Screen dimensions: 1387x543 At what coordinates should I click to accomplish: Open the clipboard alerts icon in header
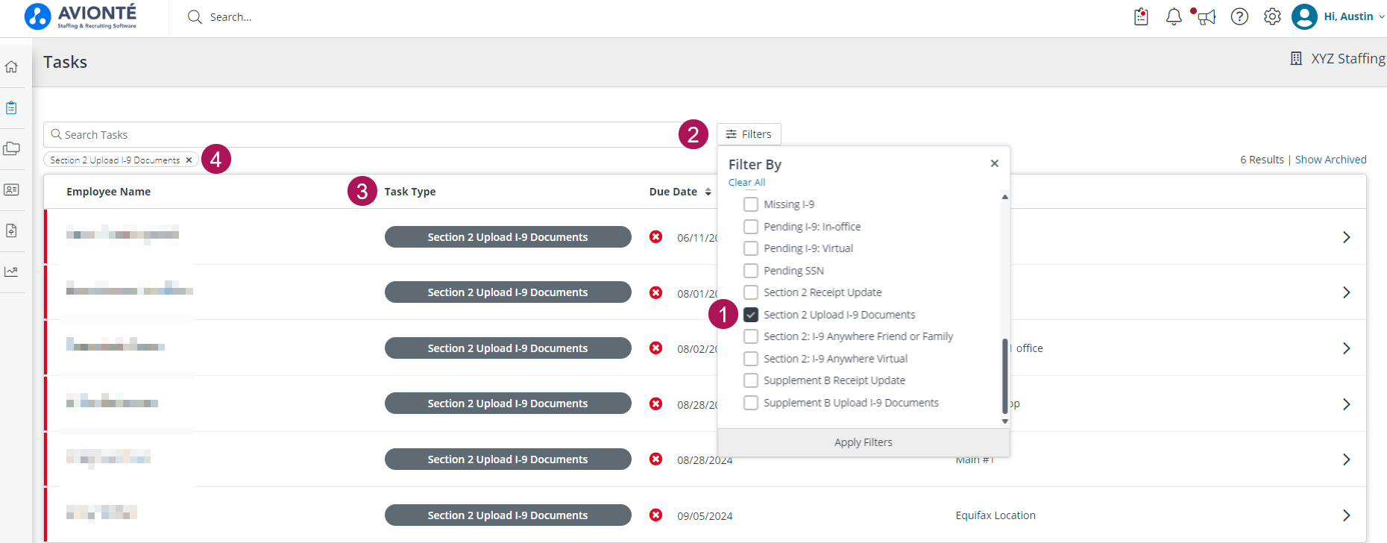coord(1141,16)
